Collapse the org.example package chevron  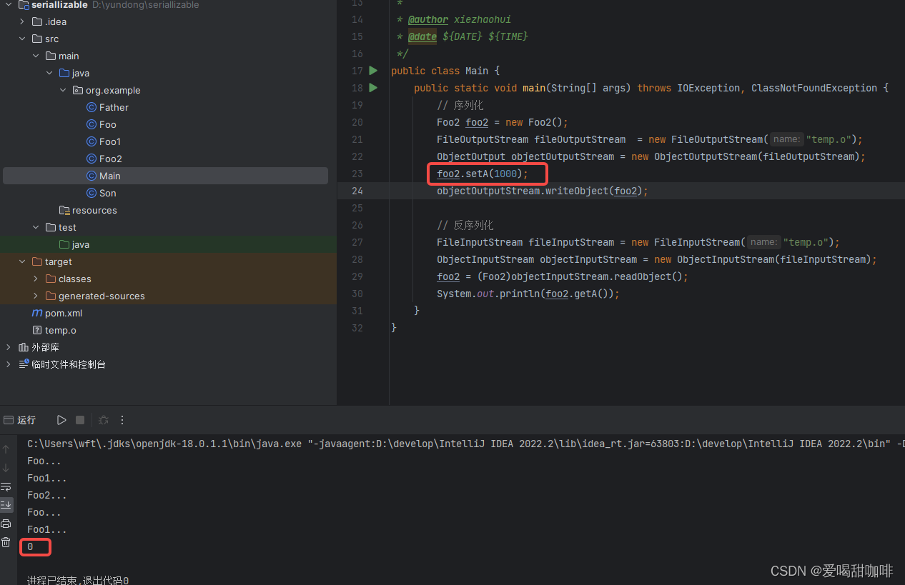tap(63, 90)
